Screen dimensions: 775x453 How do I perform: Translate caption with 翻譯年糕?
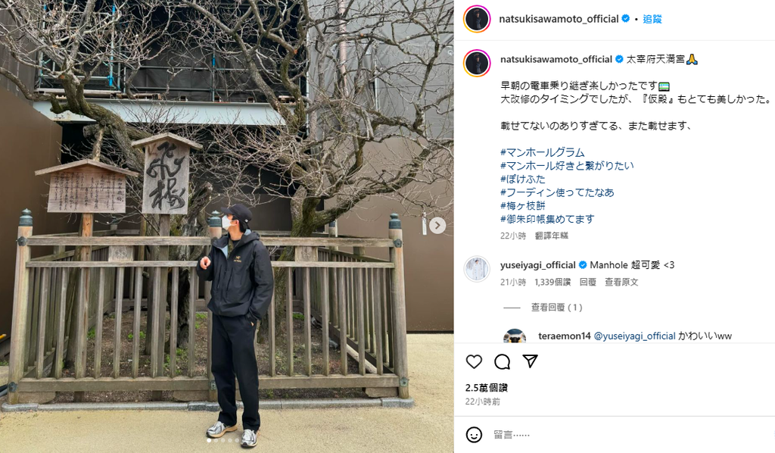coord(552,236)
